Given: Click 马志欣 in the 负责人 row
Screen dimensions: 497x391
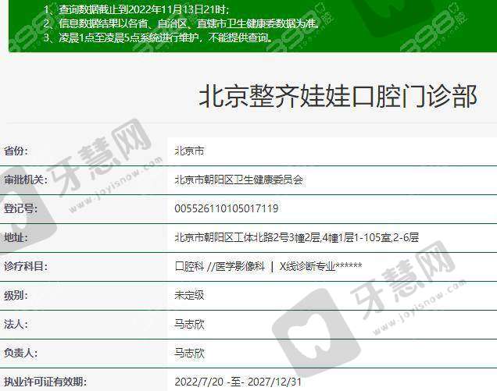Looking at the screenshot, I should click(x=189, y=353).
